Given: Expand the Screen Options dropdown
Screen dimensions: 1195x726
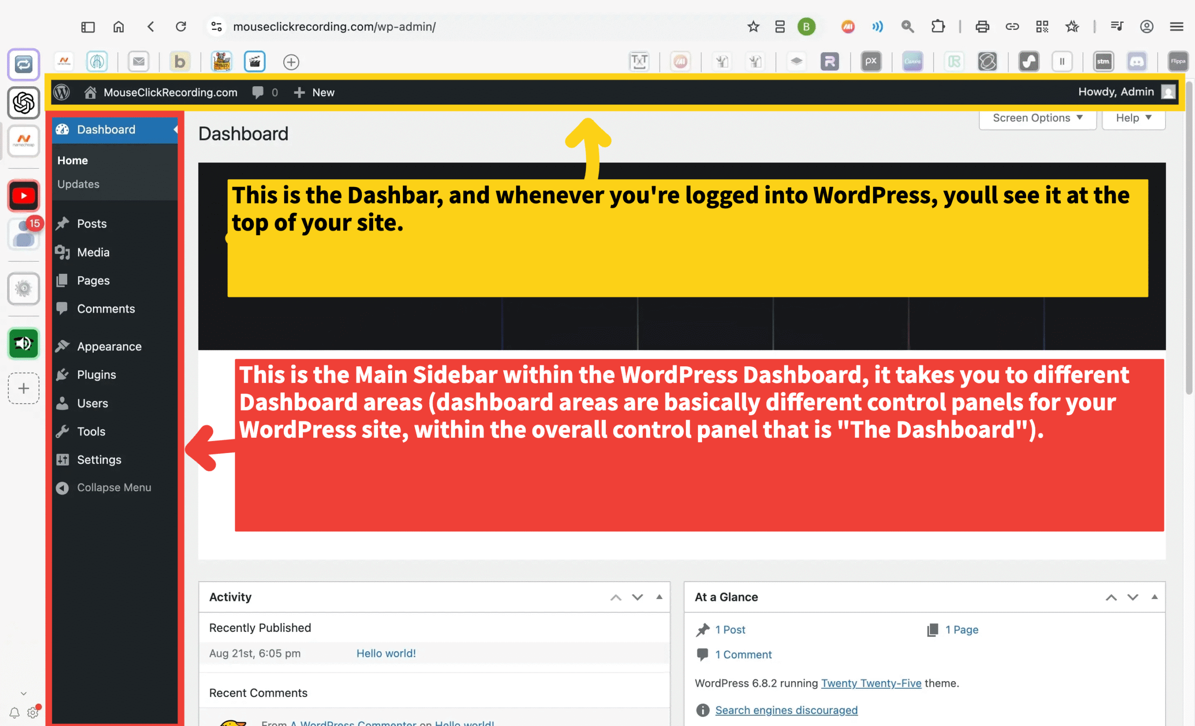Looking at the screenshot, I should pos(1037,118).
